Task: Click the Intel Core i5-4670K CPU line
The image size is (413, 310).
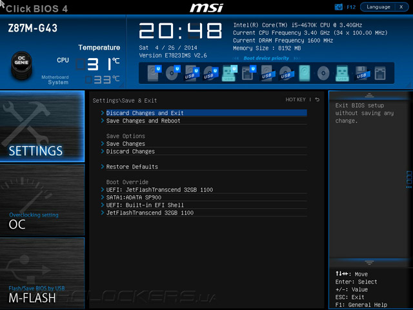Action: pos(297,25)
